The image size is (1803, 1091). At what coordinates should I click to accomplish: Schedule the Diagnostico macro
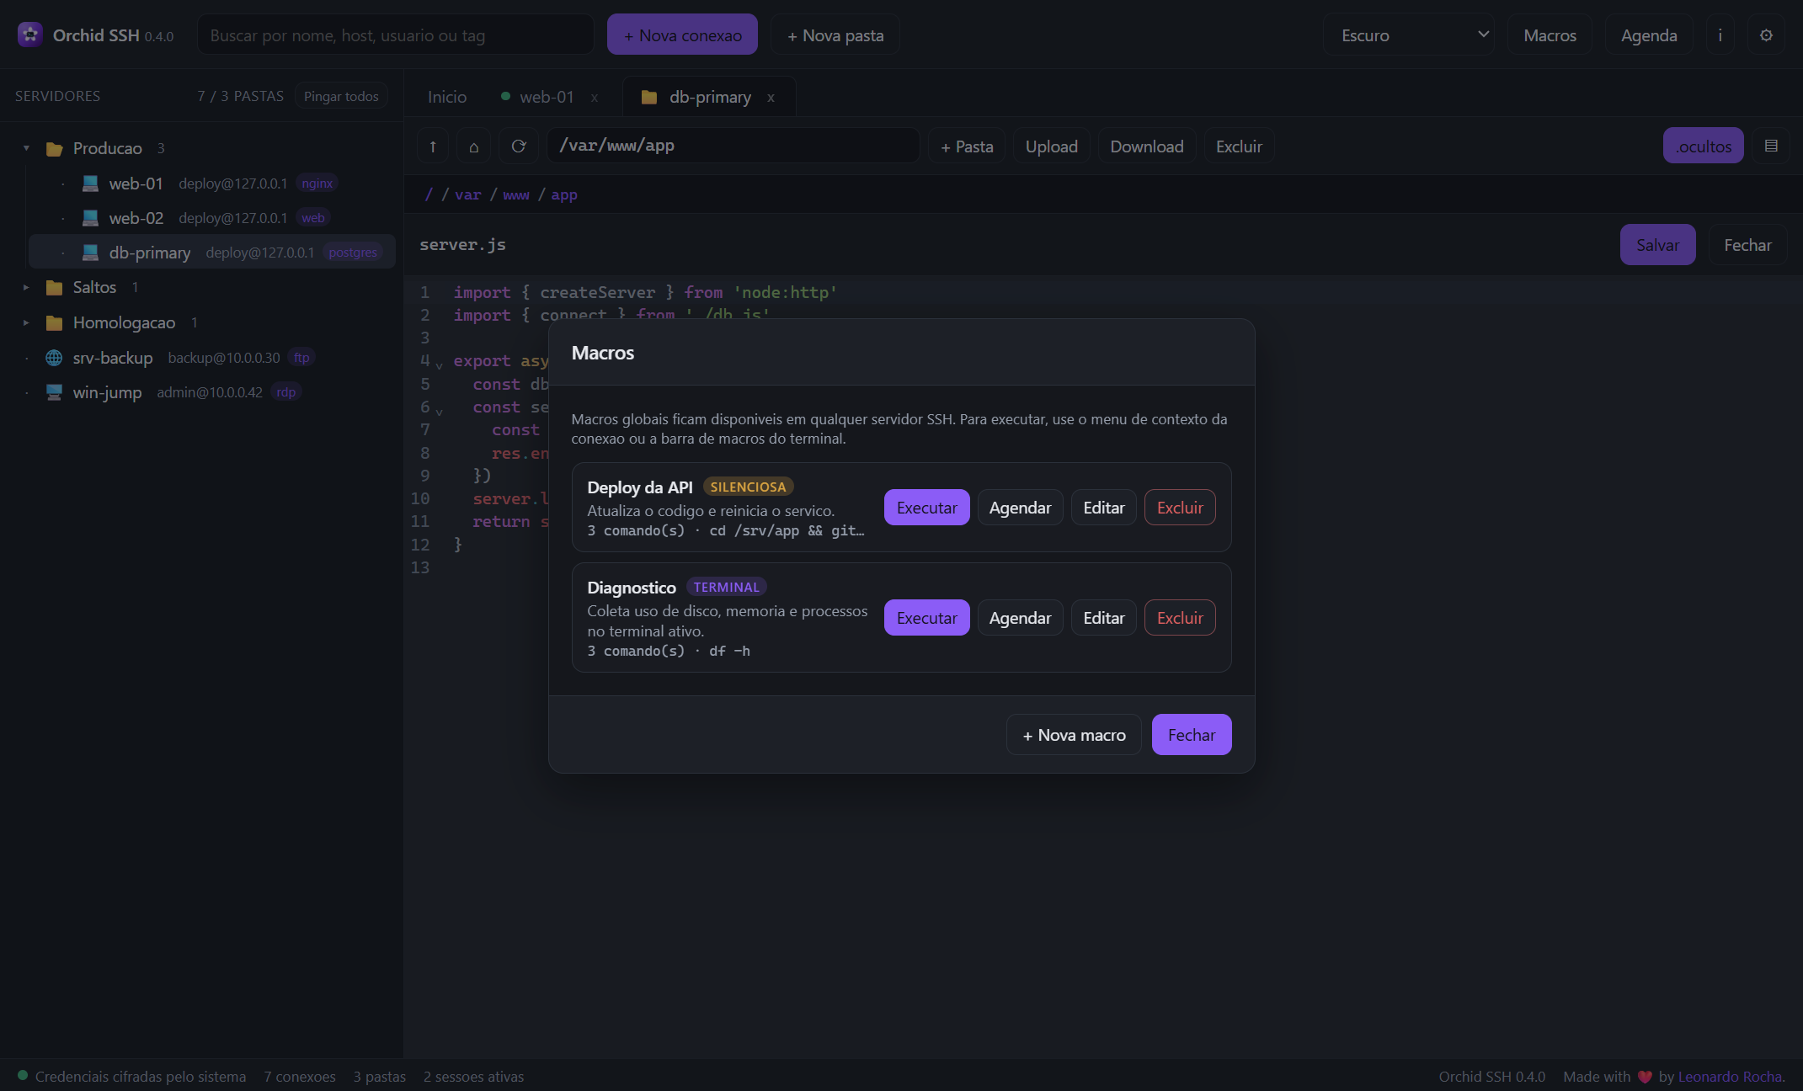point(1020,618)
